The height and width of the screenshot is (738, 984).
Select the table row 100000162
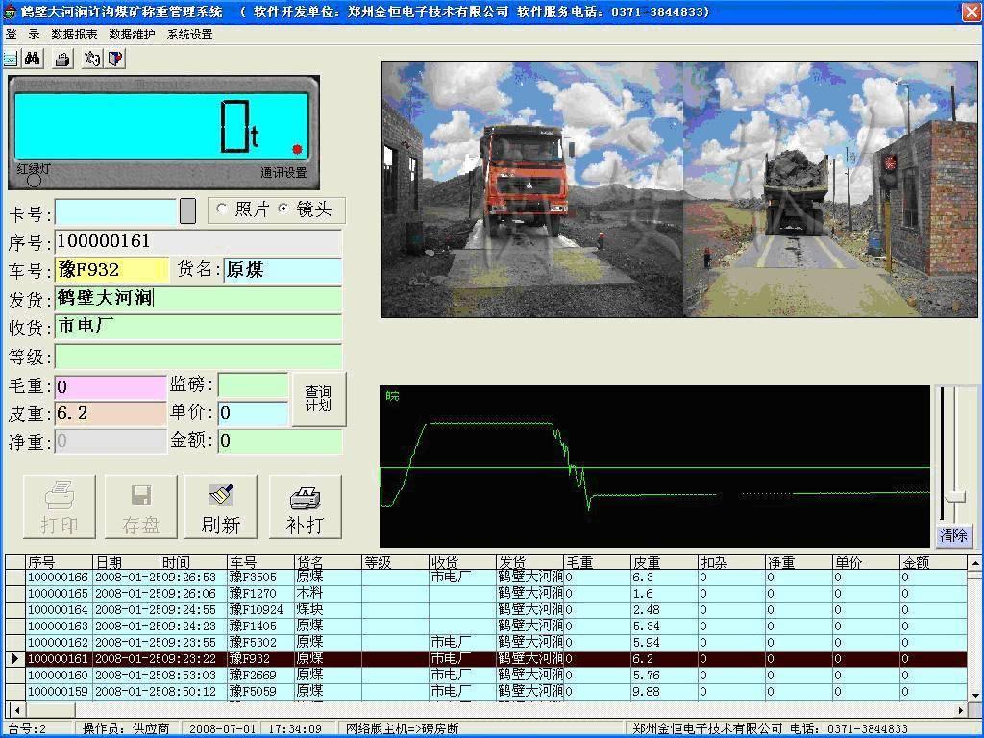(486, 642)
